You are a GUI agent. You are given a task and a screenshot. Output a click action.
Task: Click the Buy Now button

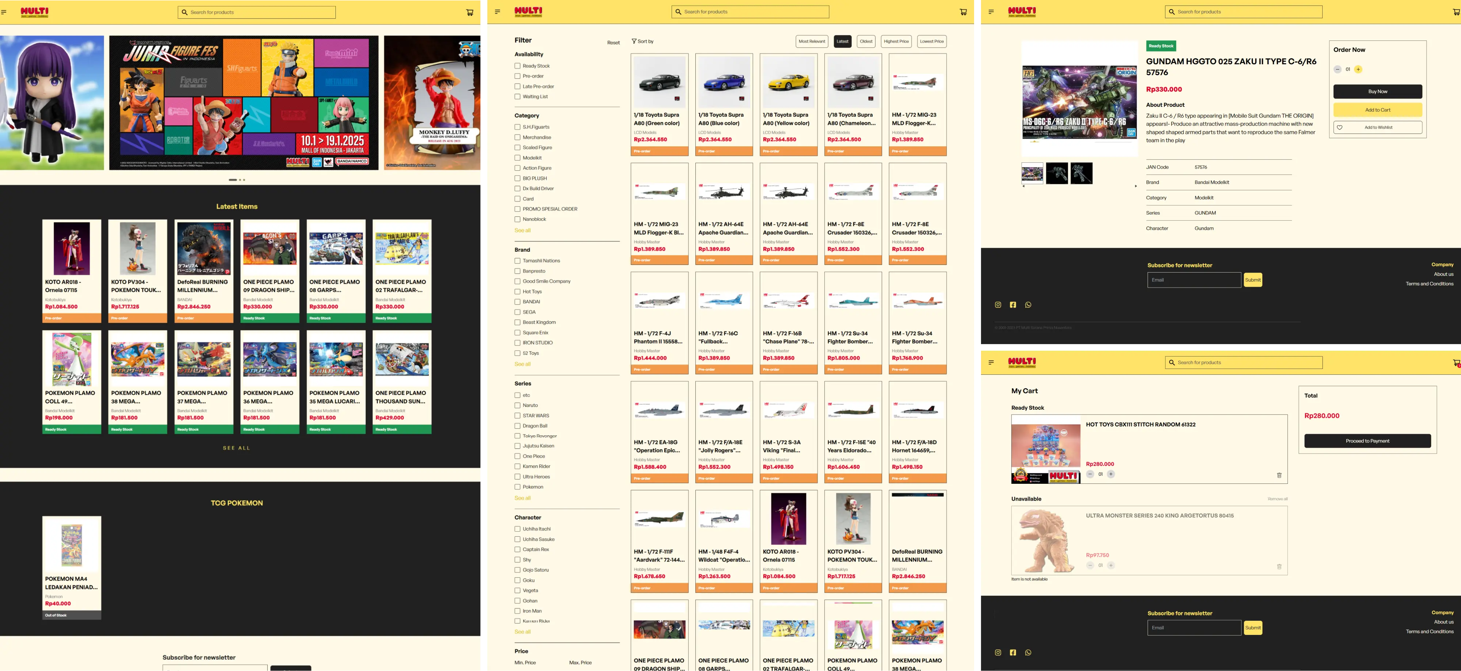click(1377, 91)
